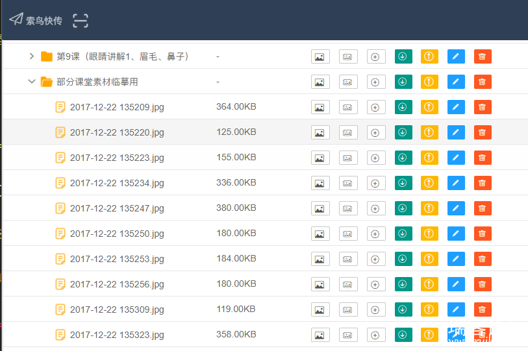Preview image for 2017-12-22 135247.jpg
This screenshot has width=528, height=351.
click(x=320, y=209)
